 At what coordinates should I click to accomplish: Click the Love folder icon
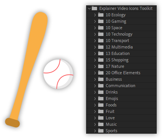[101, 118]
